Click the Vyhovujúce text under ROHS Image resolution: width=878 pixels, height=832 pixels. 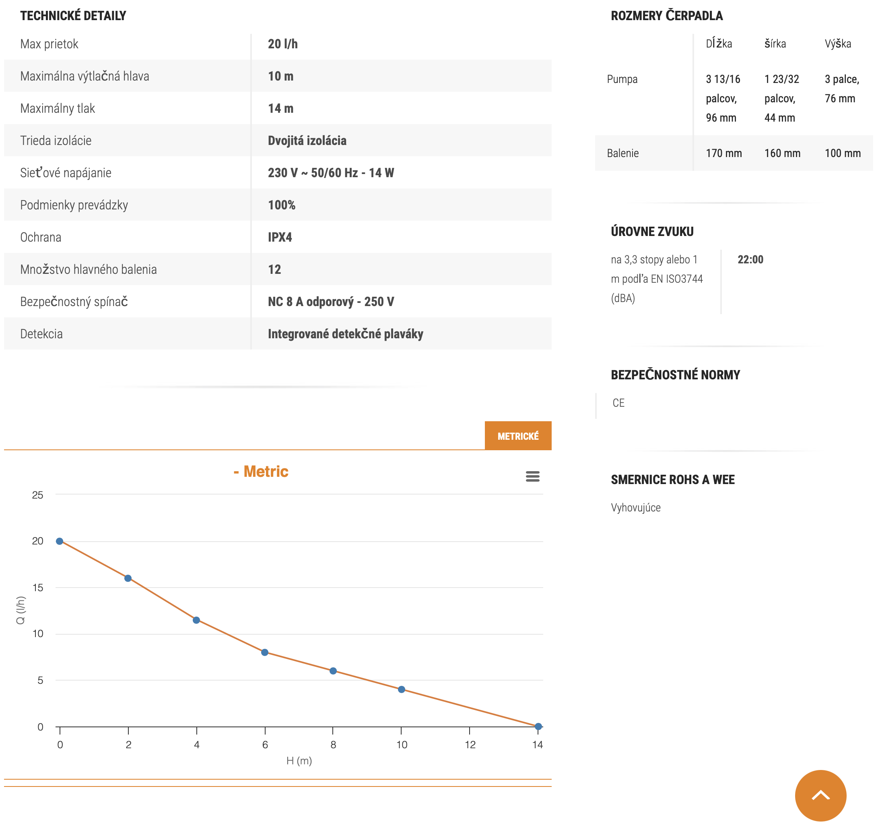click(x=635, y=508)
